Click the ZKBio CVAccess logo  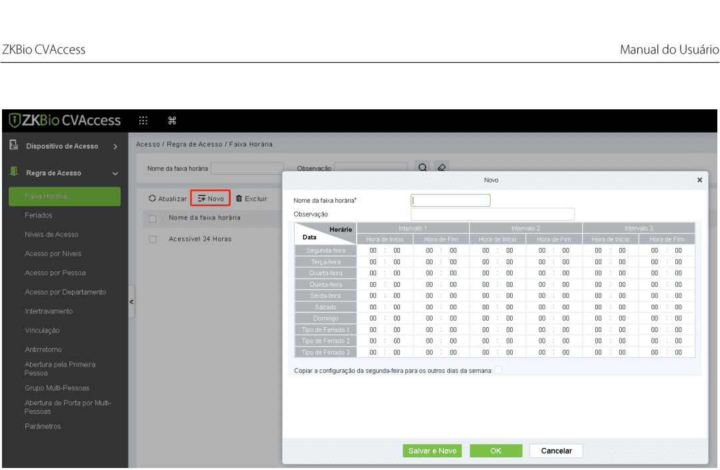[x=65, y=120]
